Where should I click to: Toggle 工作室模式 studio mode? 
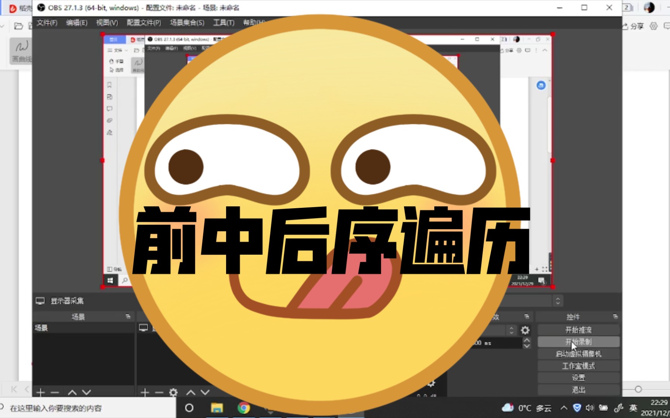pos(578,366)
